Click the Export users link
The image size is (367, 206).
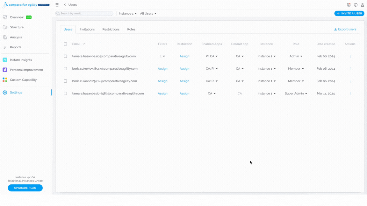345,29
